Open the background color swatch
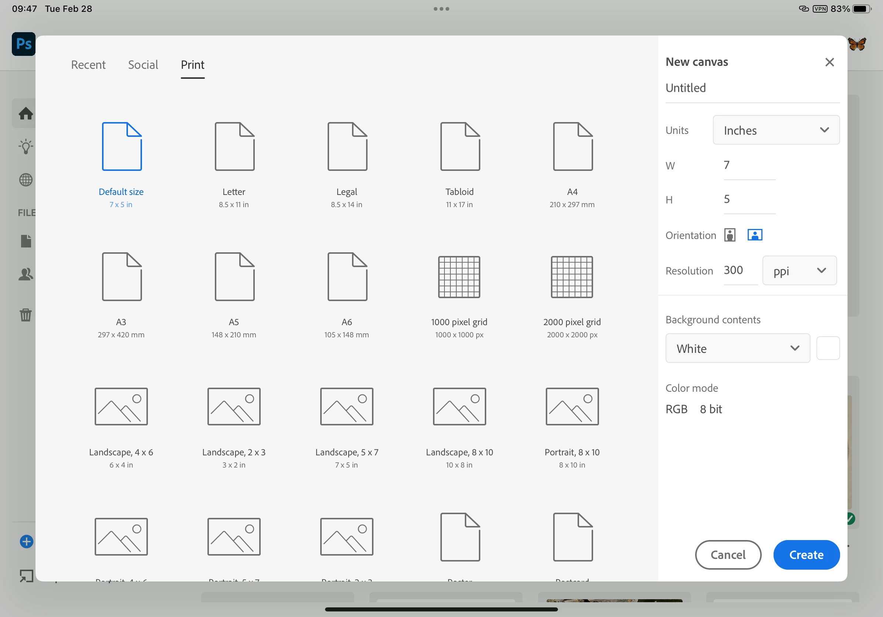The height and width of the screenshot is (617, 883). (828, 348)
